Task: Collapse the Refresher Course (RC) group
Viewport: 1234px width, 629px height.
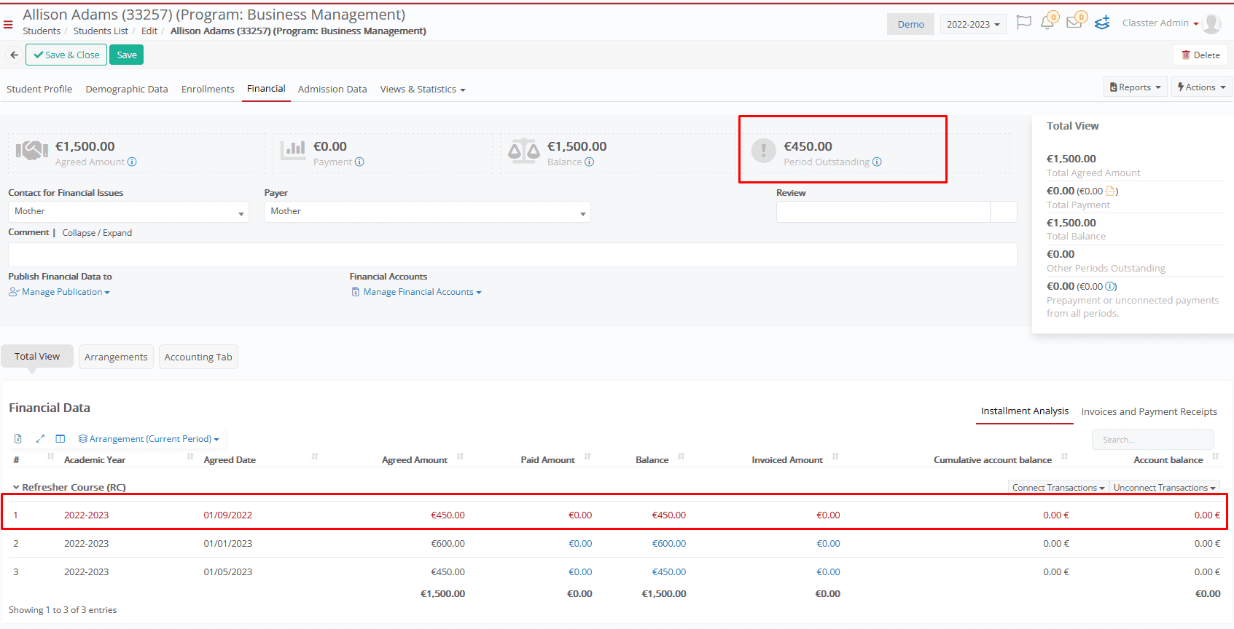Action: pyautogui.click(x=16, y=487)
